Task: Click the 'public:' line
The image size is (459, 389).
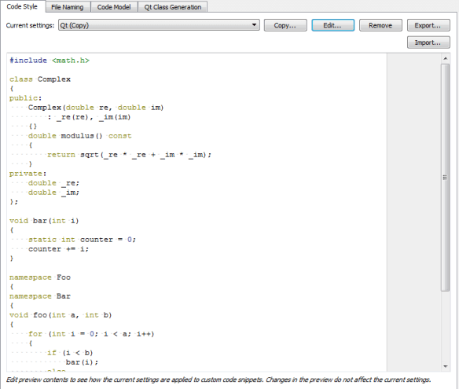Action: [x=25, y=98]
